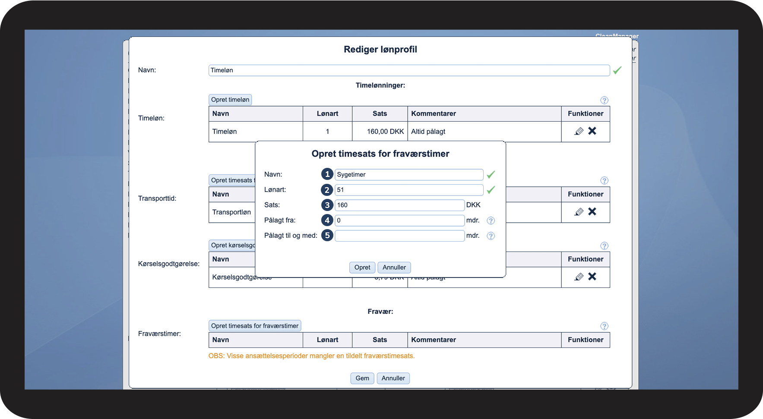Click help icon above Transporttid table
Image resolution: width=763 pixels, height=419 pixels.
[604, 180]
